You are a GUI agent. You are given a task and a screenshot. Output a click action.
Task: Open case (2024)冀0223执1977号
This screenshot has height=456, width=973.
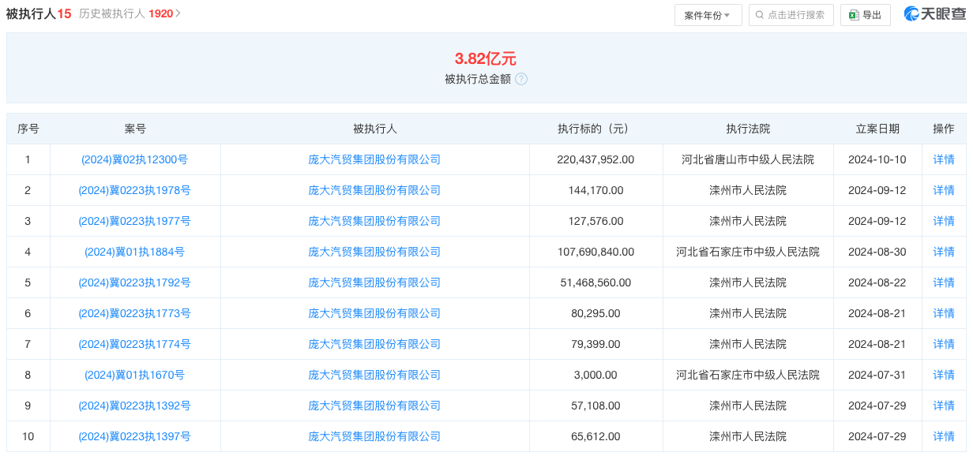(x=134, y=221)
